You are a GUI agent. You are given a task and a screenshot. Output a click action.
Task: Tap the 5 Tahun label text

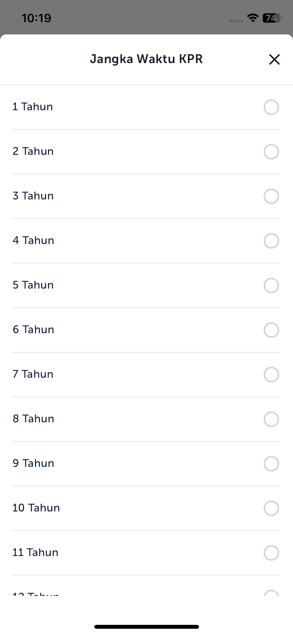tap(33, 285)
